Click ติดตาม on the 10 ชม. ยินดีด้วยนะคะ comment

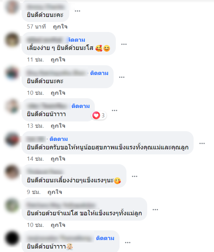click(x=99, y=73)
